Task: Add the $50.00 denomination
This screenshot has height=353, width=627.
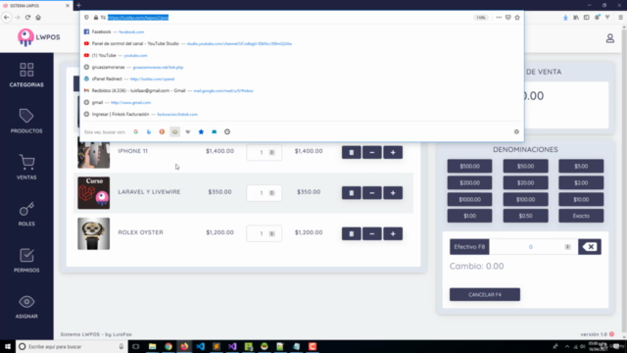Action: coord(525,166)
